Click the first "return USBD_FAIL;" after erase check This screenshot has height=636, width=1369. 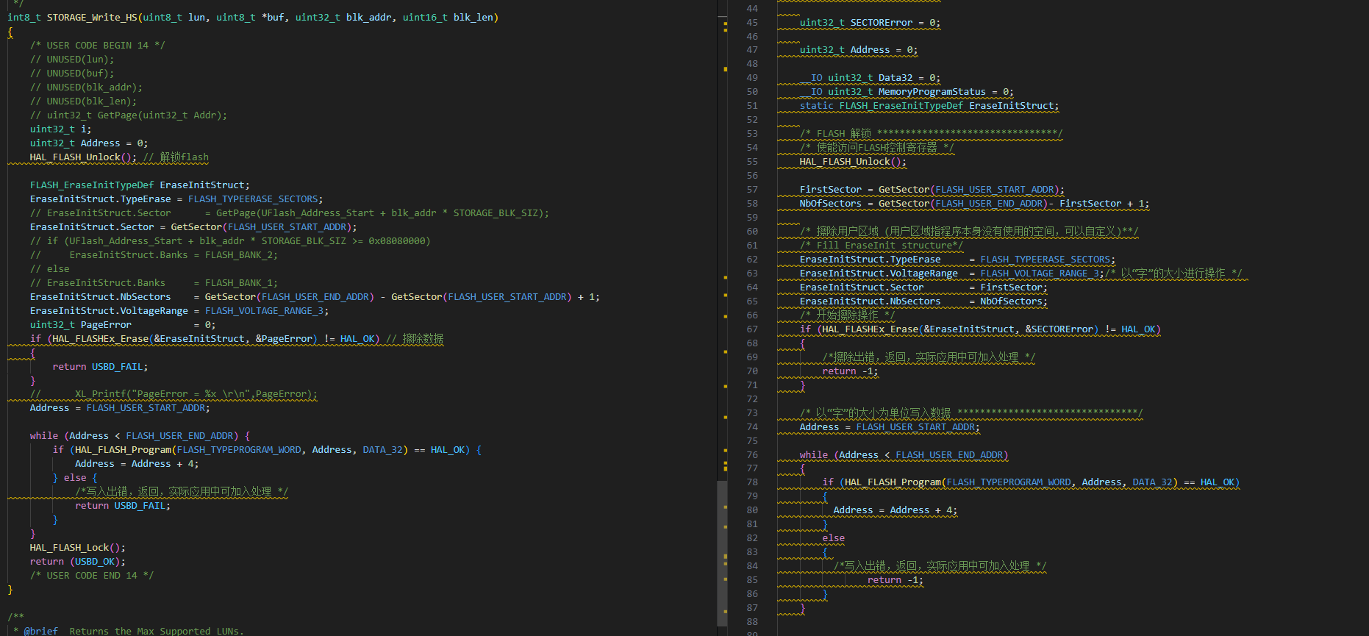(100, 366)
